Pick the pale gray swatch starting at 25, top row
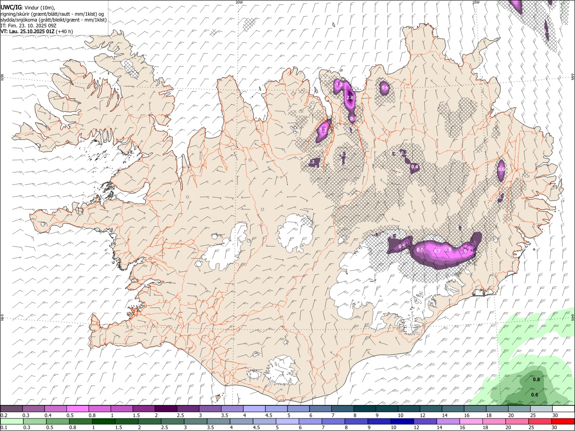The width and height of the screenshot is (575, 431). click(541, 409)
